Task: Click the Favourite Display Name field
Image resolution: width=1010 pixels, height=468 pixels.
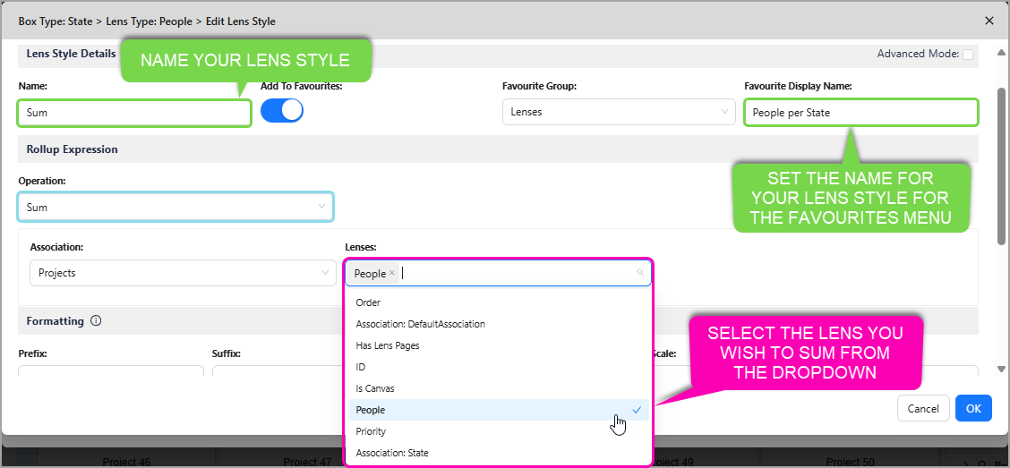Action: (x=860, y=113)
